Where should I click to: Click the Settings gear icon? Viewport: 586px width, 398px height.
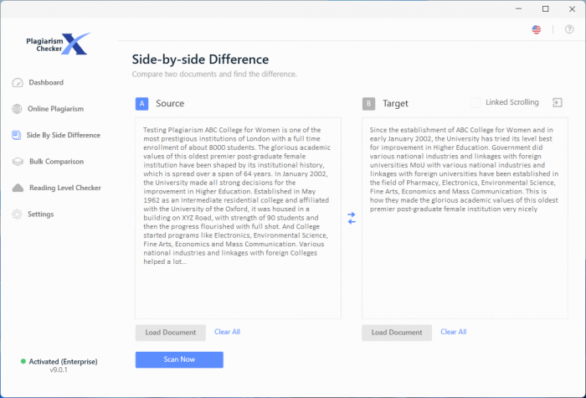18,215
